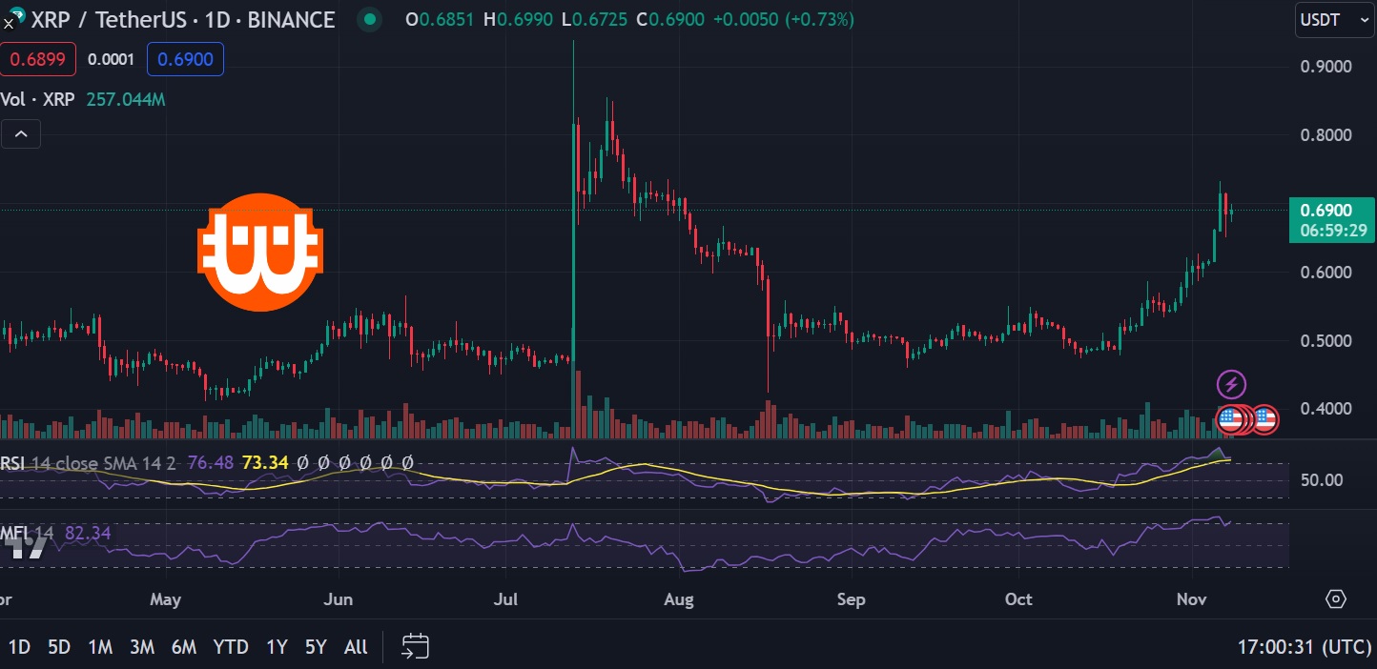Click the low price L0.6725 in the header

(x=593, y=19)
